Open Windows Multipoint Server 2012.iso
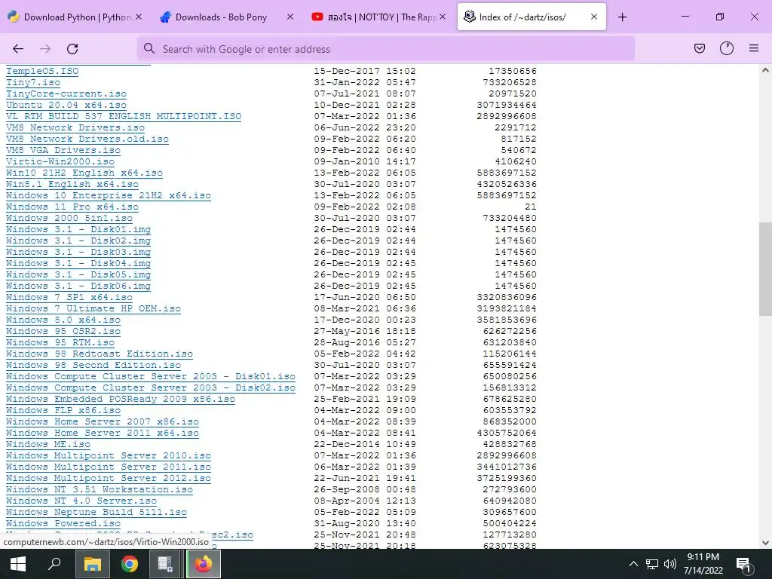Viewport: 772px width, 579px height. (x=109, y=479)
